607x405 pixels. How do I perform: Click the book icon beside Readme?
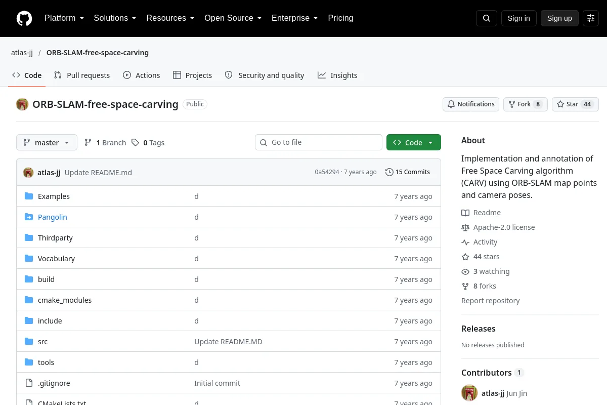[465, 213]
